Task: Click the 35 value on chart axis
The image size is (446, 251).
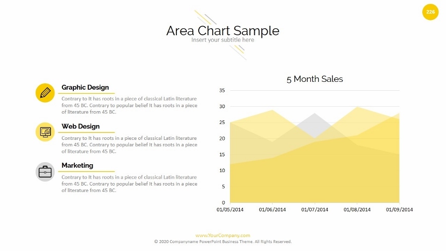Action: point(222,90)
